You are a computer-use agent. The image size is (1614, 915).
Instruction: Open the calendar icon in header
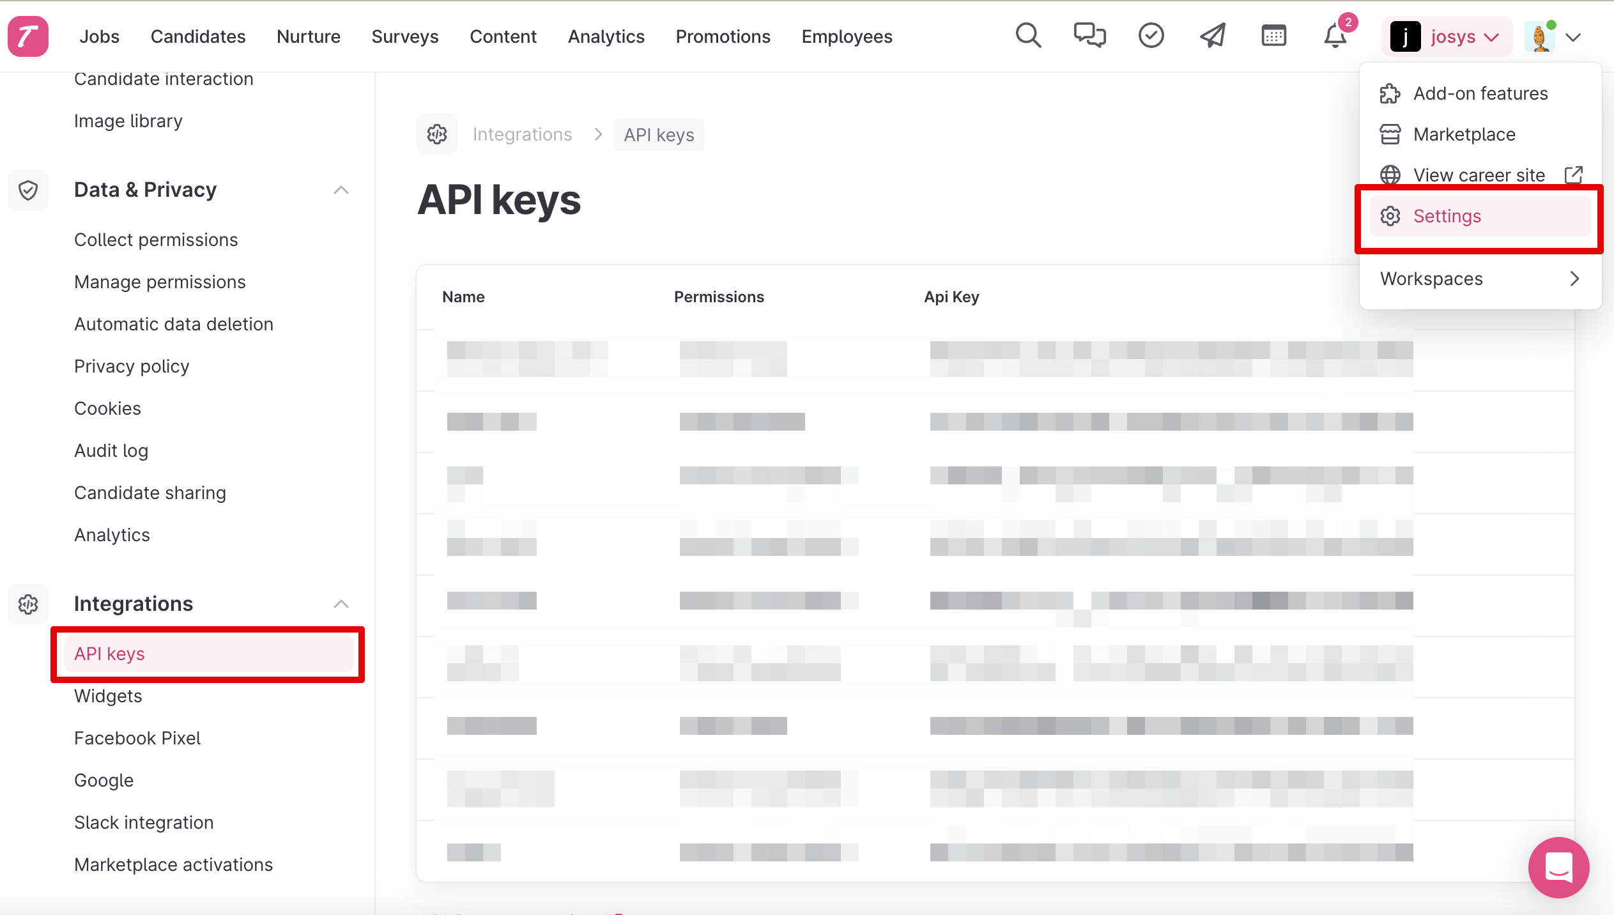tap(1273, 36)
